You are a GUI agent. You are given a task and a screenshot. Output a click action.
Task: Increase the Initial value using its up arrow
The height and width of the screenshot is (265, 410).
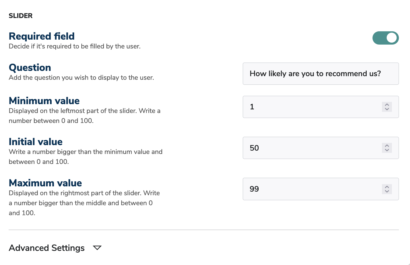386,146
